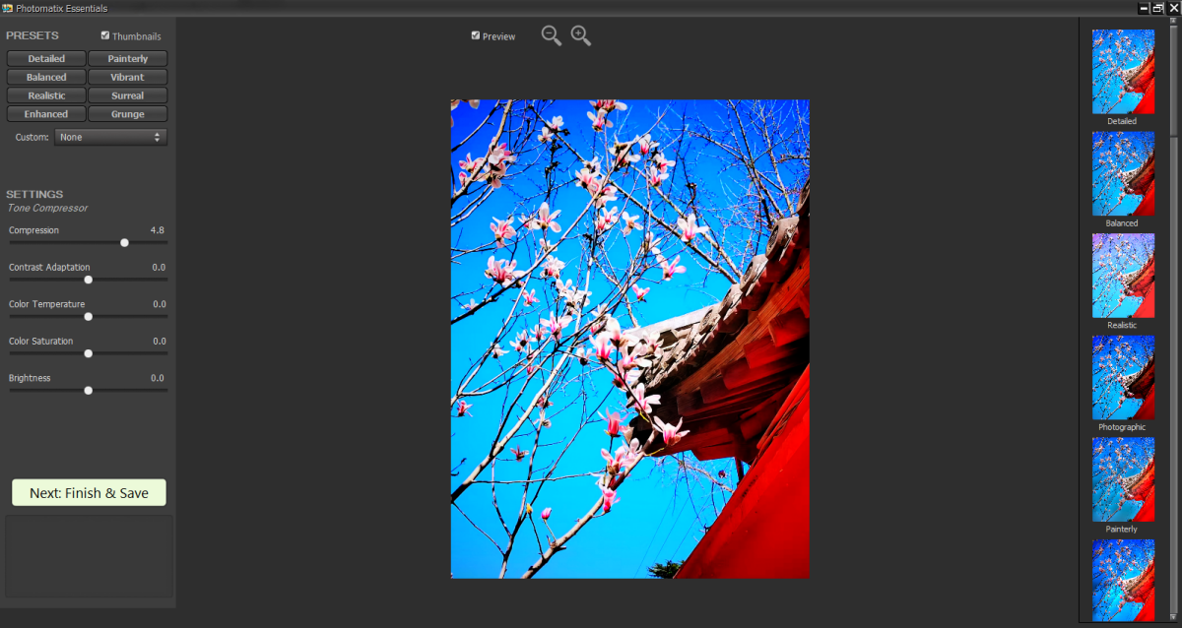Choose the Grunge preset button

pos(127,114)
